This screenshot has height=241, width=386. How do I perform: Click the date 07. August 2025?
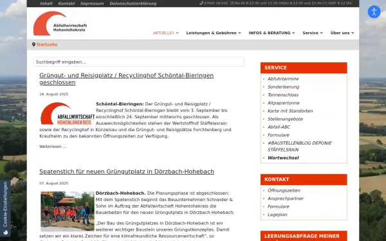pyautogui.click(x=53, y=183)
